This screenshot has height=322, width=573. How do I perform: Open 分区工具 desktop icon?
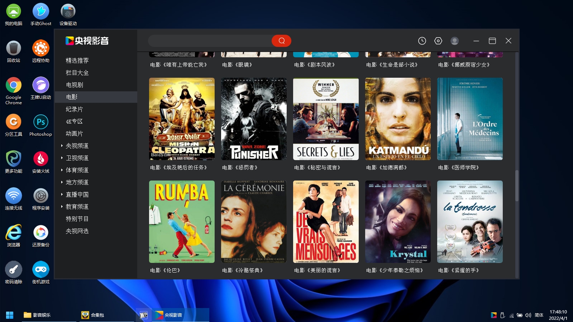(14, 125)
